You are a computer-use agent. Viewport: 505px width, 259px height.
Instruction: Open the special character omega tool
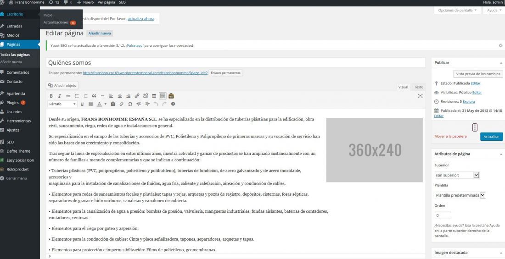130,104
